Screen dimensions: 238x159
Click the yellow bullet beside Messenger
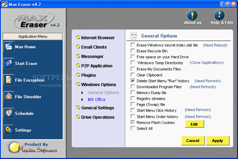(78, 56)
